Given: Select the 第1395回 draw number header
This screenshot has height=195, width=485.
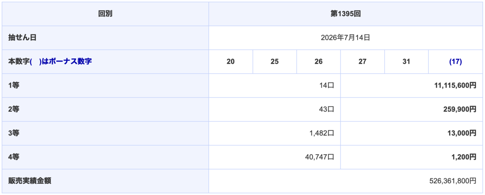Looking at the screenshot, I should pos(346,14).
